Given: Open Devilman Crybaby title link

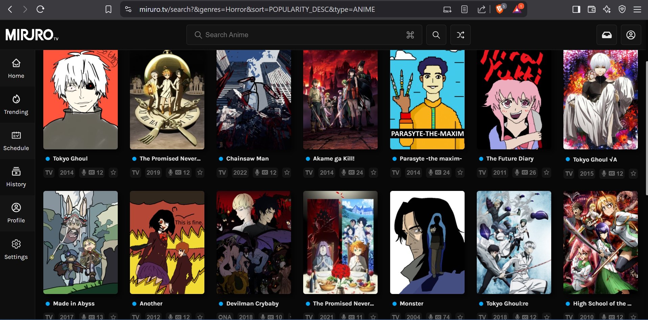Looking at the screenshot, I should tap(252, 303).
